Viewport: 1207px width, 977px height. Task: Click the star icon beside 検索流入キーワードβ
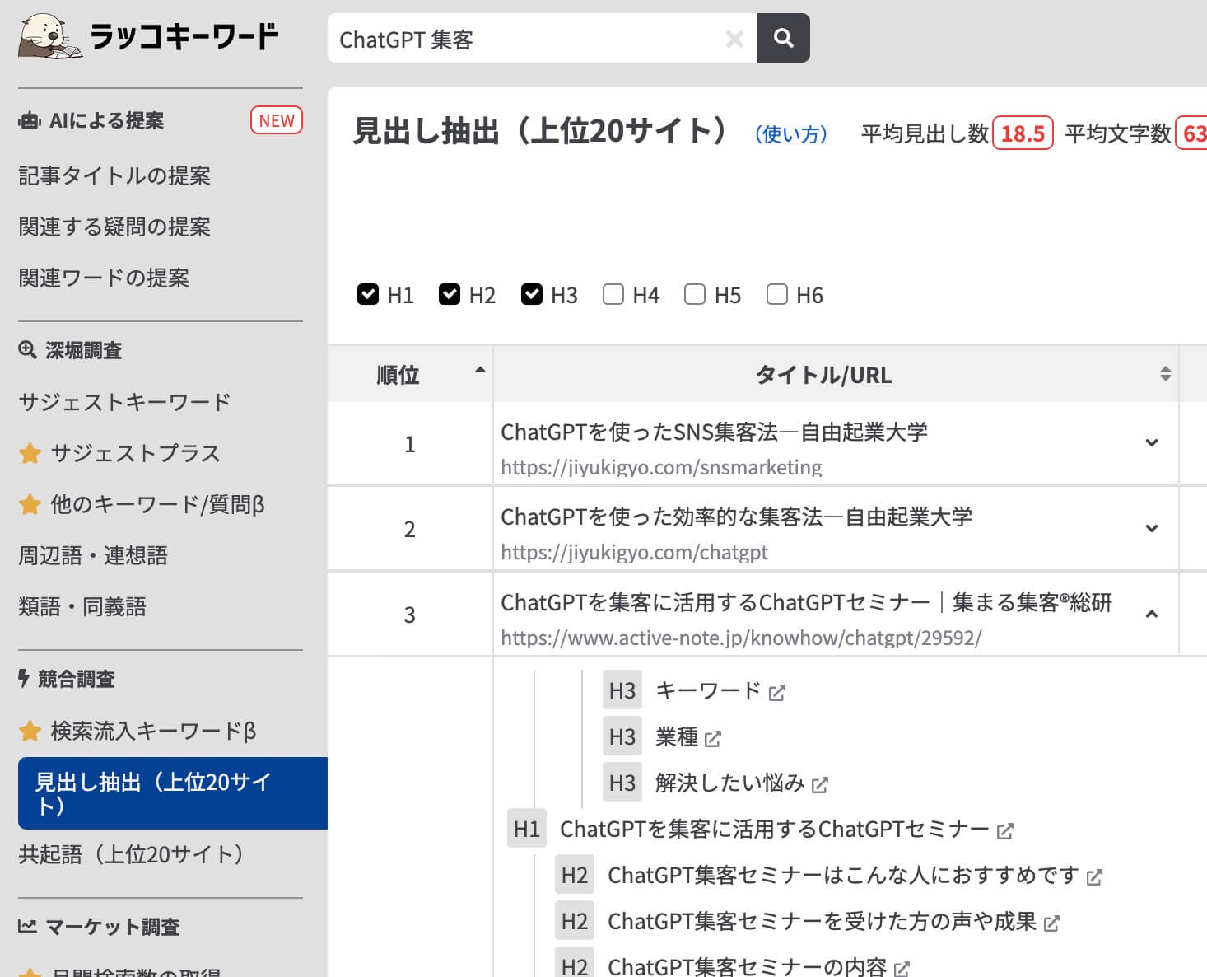pyautogui.click(x=30, y=731)
